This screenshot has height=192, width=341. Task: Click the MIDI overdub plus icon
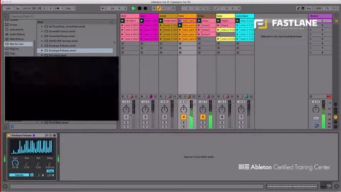click(154, 9)
